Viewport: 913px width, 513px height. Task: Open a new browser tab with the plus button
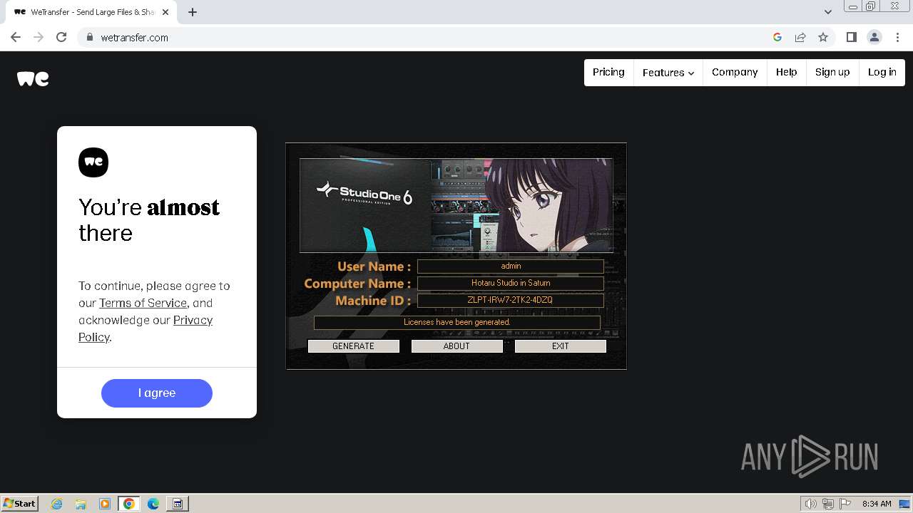tap(193, 12)
